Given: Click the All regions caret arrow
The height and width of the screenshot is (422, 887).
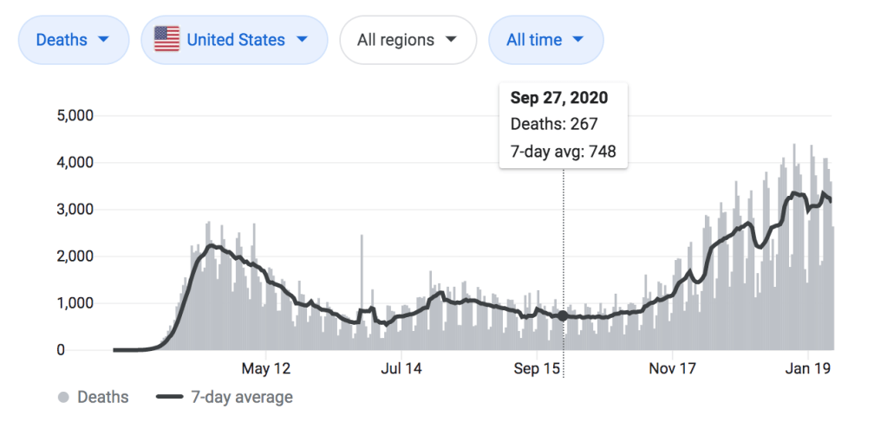Looking at the screenshot, I should click(450, 40).
